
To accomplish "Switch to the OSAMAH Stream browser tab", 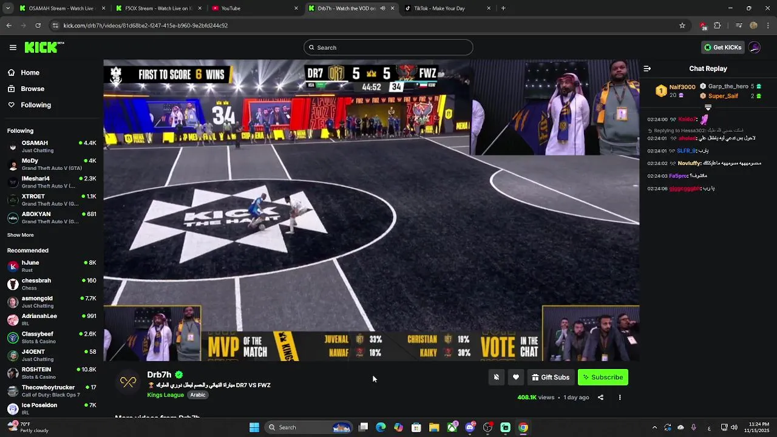I will [63, 8].
